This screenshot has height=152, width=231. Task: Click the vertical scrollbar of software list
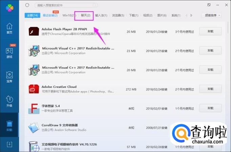[228, 28]
